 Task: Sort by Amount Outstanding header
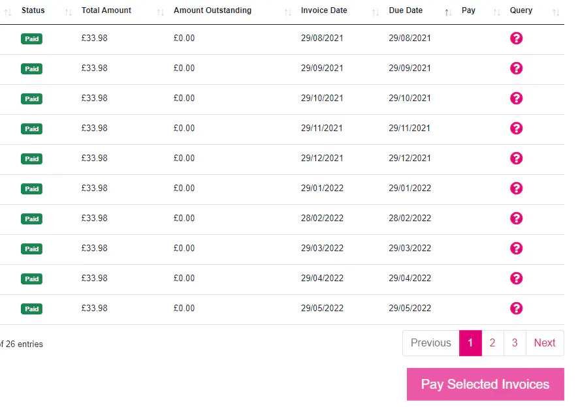pyautogui.click(x=212, y=11)
